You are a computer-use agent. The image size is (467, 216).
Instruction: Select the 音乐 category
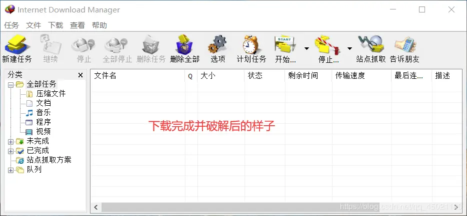43,113
